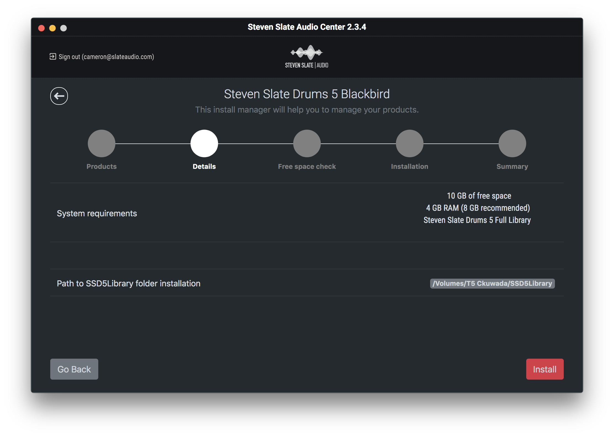
Task: Select the Summary step circle
Action: pyautogui.click(x=512, y=143)
